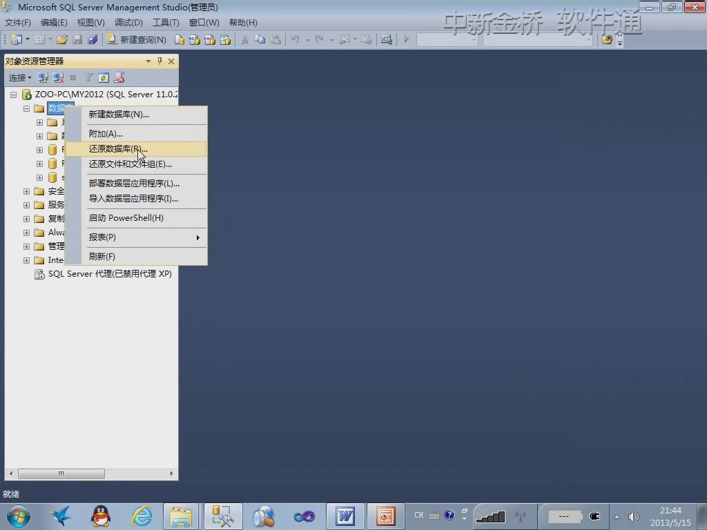Open the Undo history dropdown arrow
The image size is (707, 530).
pyautogui.click(x=307, y=39)
